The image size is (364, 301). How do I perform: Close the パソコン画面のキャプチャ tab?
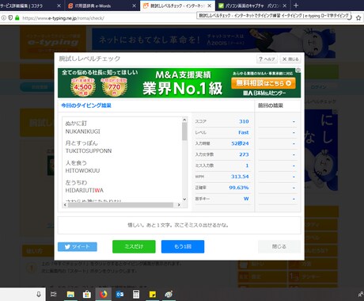[285, 6]
